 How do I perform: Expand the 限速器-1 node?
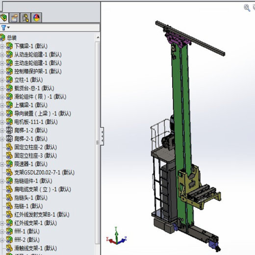(2, 164)
